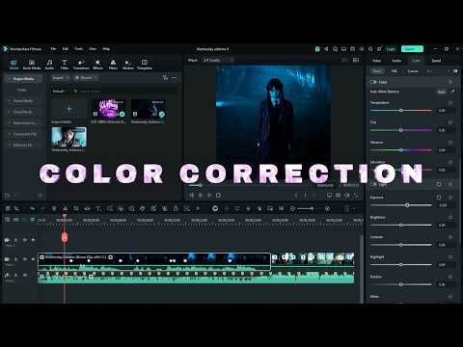This screenshot has height=347, width=463.
Task: Switch to the HSL color sub-tab
Action: [395, 71]
